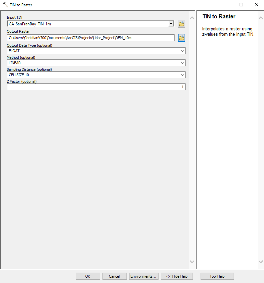Open the Sampling Distance CELLSIZE dropdown

[x=183, y=75]
